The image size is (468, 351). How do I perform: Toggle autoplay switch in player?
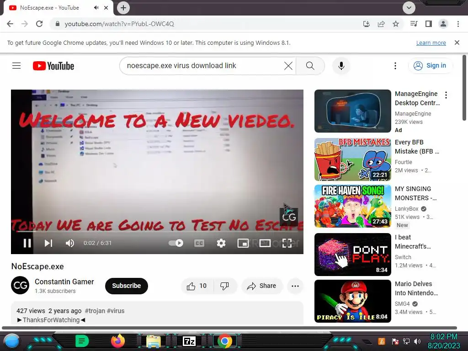[176, 243]
